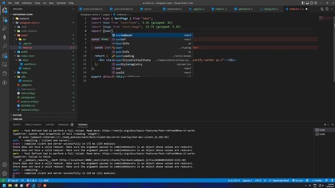Click the feedback icon in status bar

pos(327,181)
